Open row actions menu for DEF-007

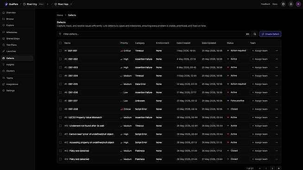pyautogui.click(x=277, y=101)
